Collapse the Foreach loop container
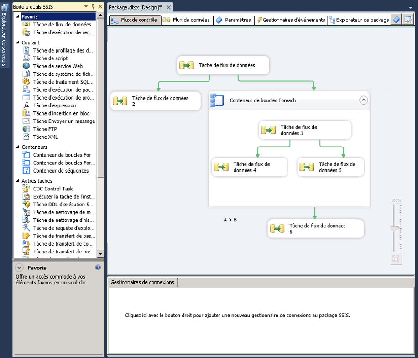The image size is (418, 358). click(x=363, y=100)
